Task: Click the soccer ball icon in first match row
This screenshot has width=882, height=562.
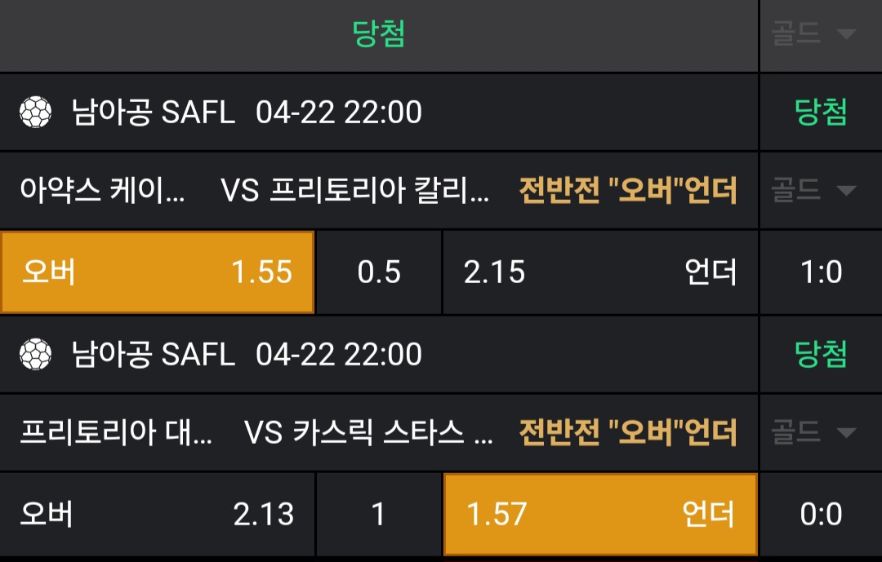Action: [x=35, y=112]
